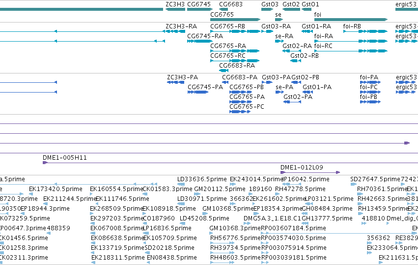Click the CG6683 gene name
The image size is (418, 265).
tap(231, 4)
